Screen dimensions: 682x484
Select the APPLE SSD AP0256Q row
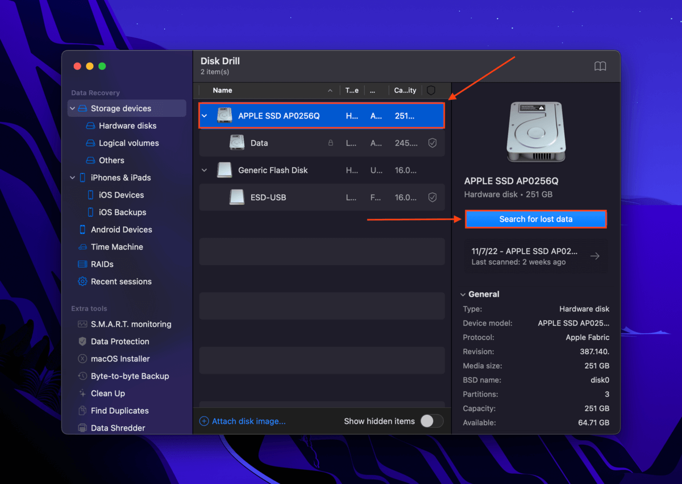pos(322,116)
